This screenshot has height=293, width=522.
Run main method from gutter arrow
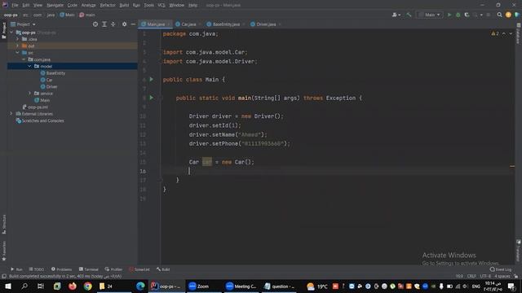[152, 98]
